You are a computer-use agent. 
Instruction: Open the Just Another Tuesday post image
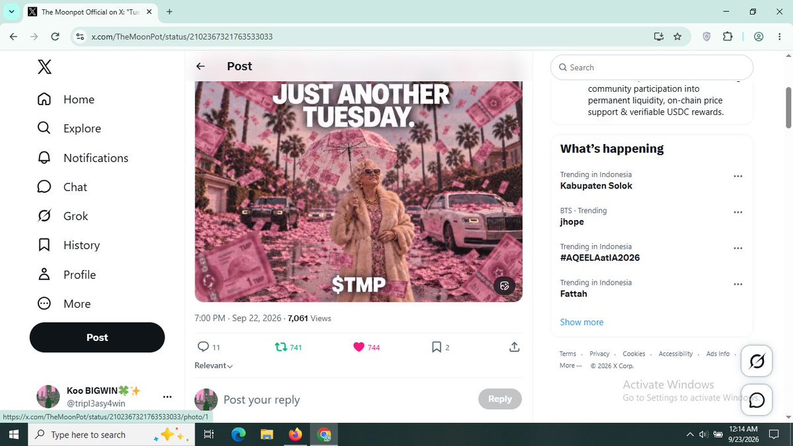point(358,192)
